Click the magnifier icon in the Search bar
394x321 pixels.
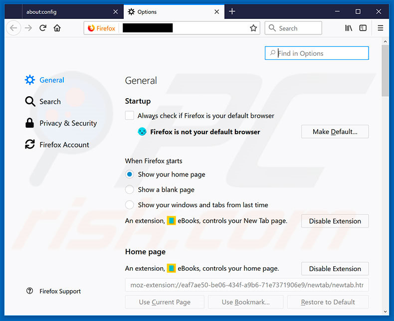point(272,28)
